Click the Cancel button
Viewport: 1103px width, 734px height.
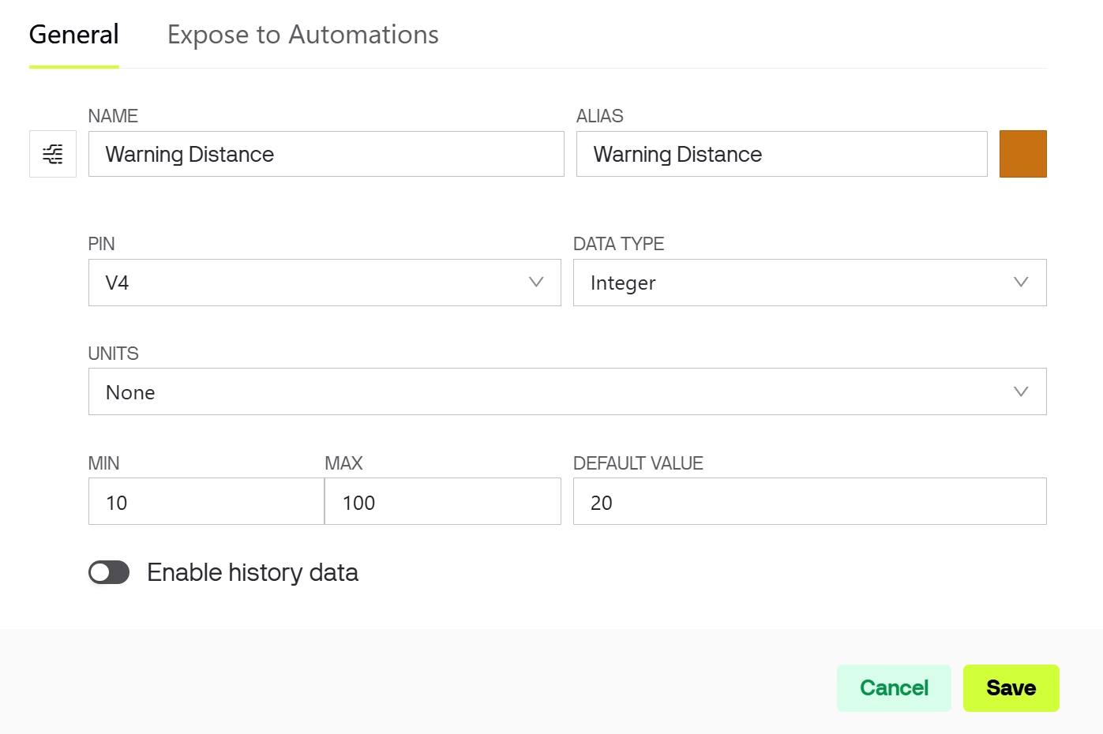click(x=894, y=688)
